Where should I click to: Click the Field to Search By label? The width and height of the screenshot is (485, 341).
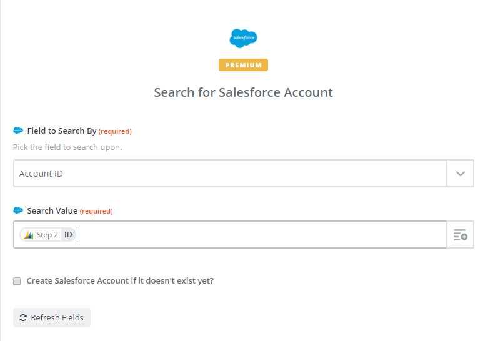point(62,131)
